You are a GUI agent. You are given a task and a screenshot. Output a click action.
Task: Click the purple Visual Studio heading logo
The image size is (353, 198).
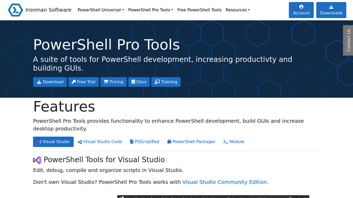[37, 160]
